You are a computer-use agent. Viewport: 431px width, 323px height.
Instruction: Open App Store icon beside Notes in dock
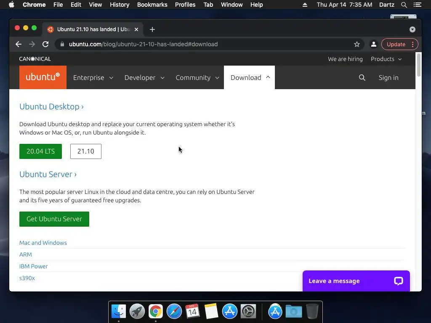click(230, 312)
